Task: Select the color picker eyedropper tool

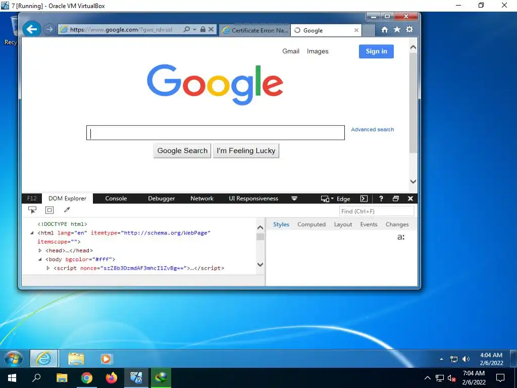Action: pos(67,210)
